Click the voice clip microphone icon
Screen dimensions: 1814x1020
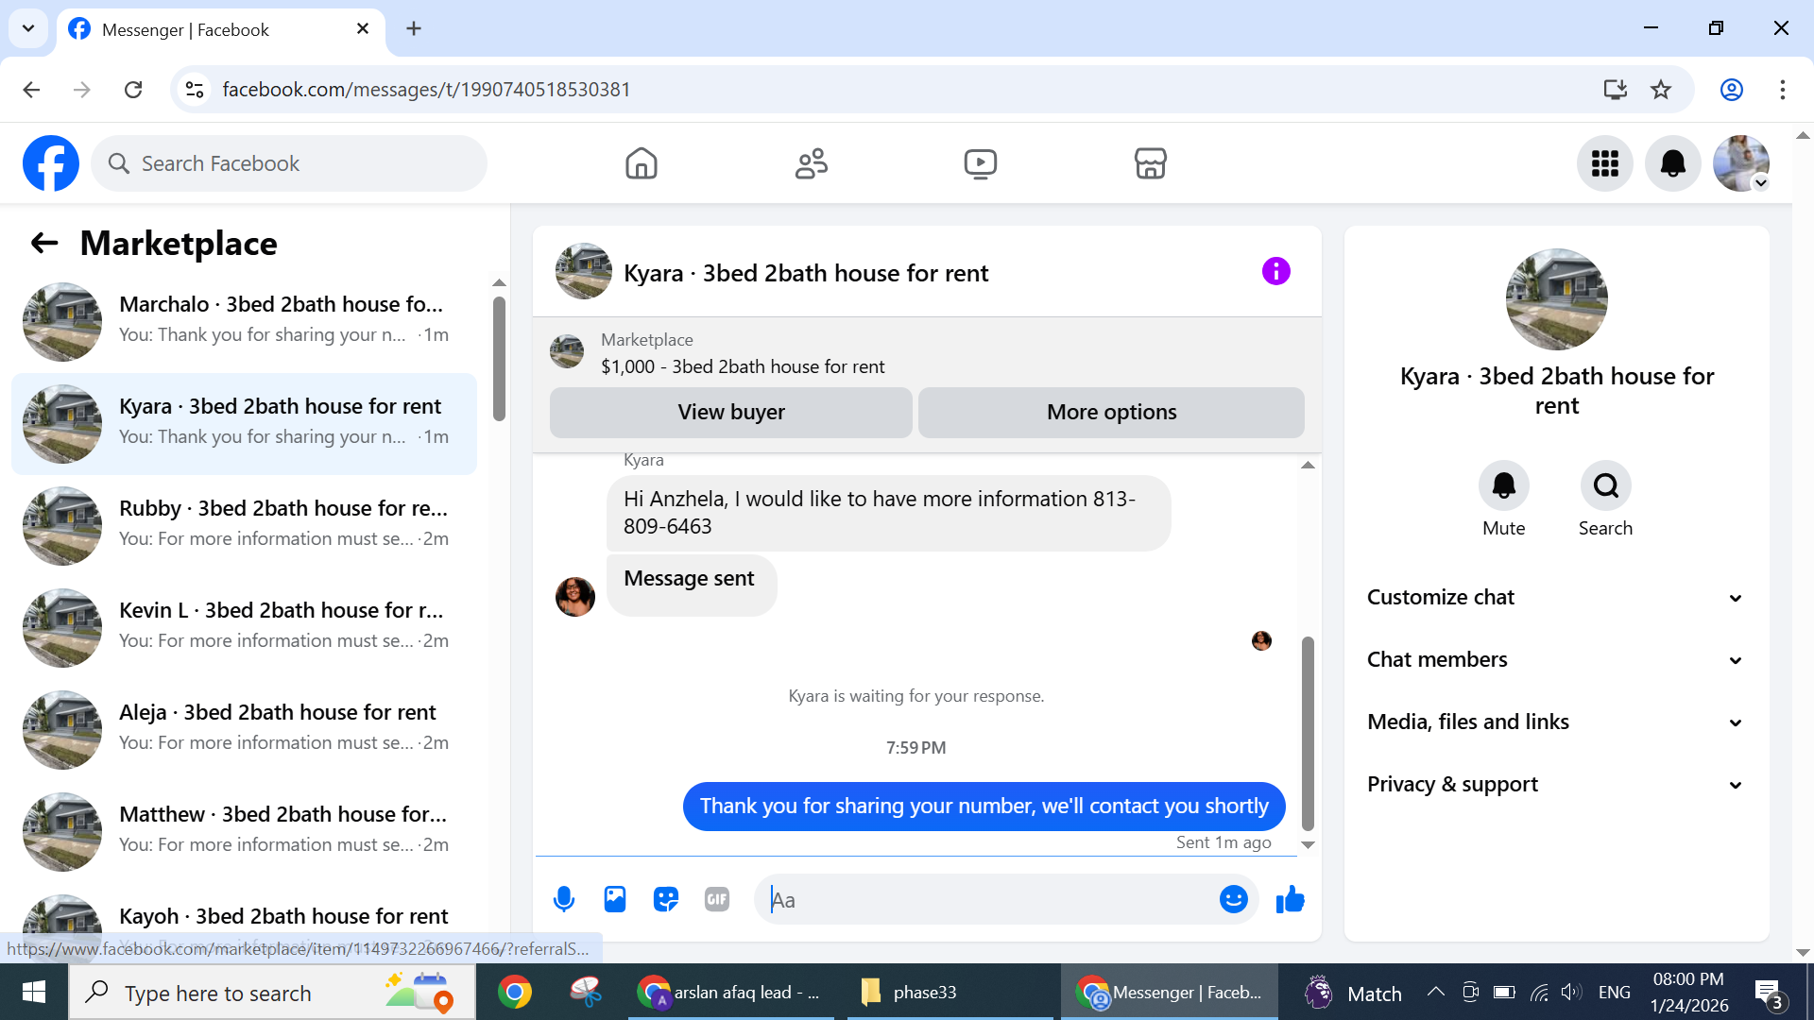pos(564,899)
